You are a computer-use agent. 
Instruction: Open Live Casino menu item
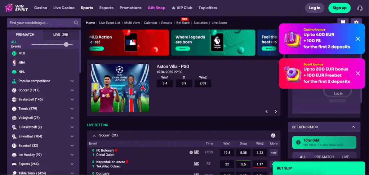[64, 8]
